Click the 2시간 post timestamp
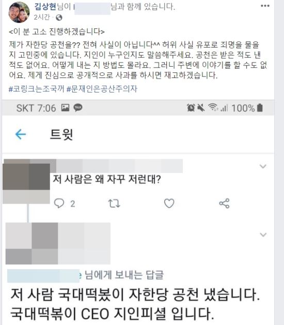This screenshot has height=325, width=284. click(42, 18)
